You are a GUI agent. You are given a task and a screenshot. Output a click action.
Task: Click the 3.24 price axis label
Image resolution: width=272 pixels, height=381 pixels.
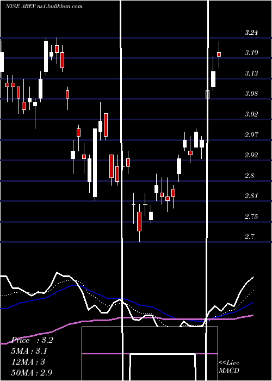(251, 32)
